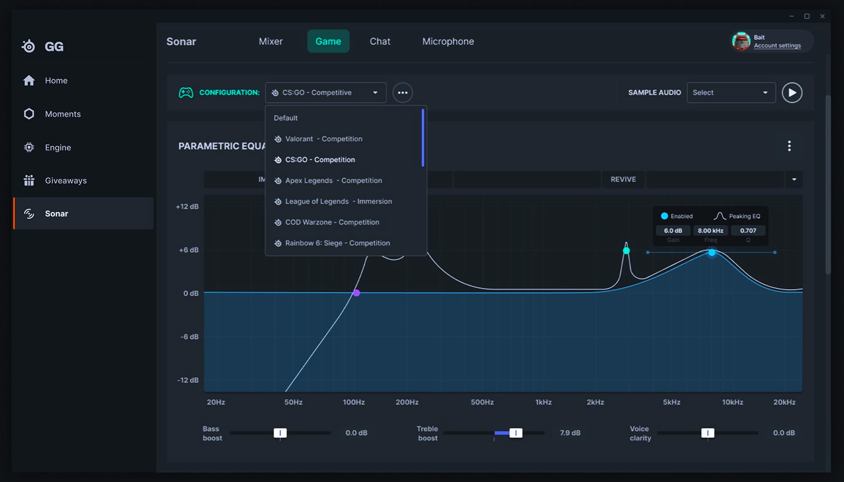The width and height of the screenshot is (844, 482).
Task: Open the Sample Audio Select dropdown
Action: point(731,93)
